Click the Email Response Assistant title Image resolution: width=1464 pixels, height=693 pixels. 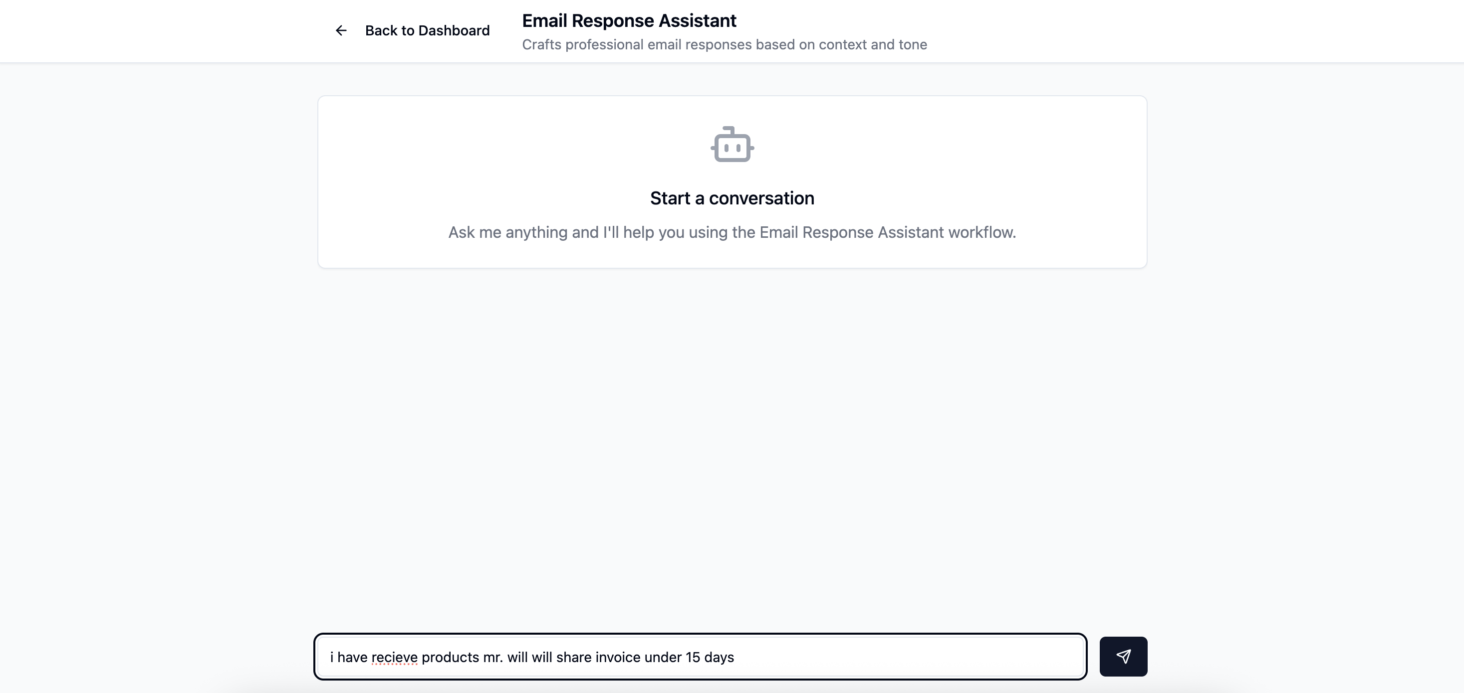coord(629,20)
